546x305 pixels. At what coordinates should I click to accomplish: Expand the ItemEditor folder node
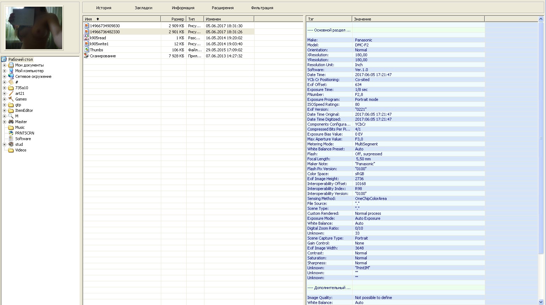coord(4,110)
